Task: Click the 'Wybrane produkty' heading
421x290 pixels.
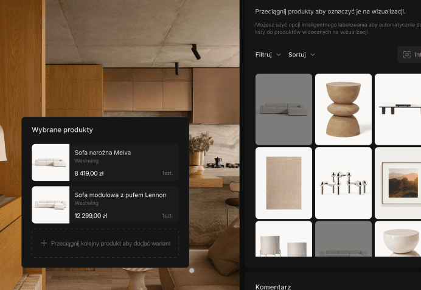Action: (62, 130)
